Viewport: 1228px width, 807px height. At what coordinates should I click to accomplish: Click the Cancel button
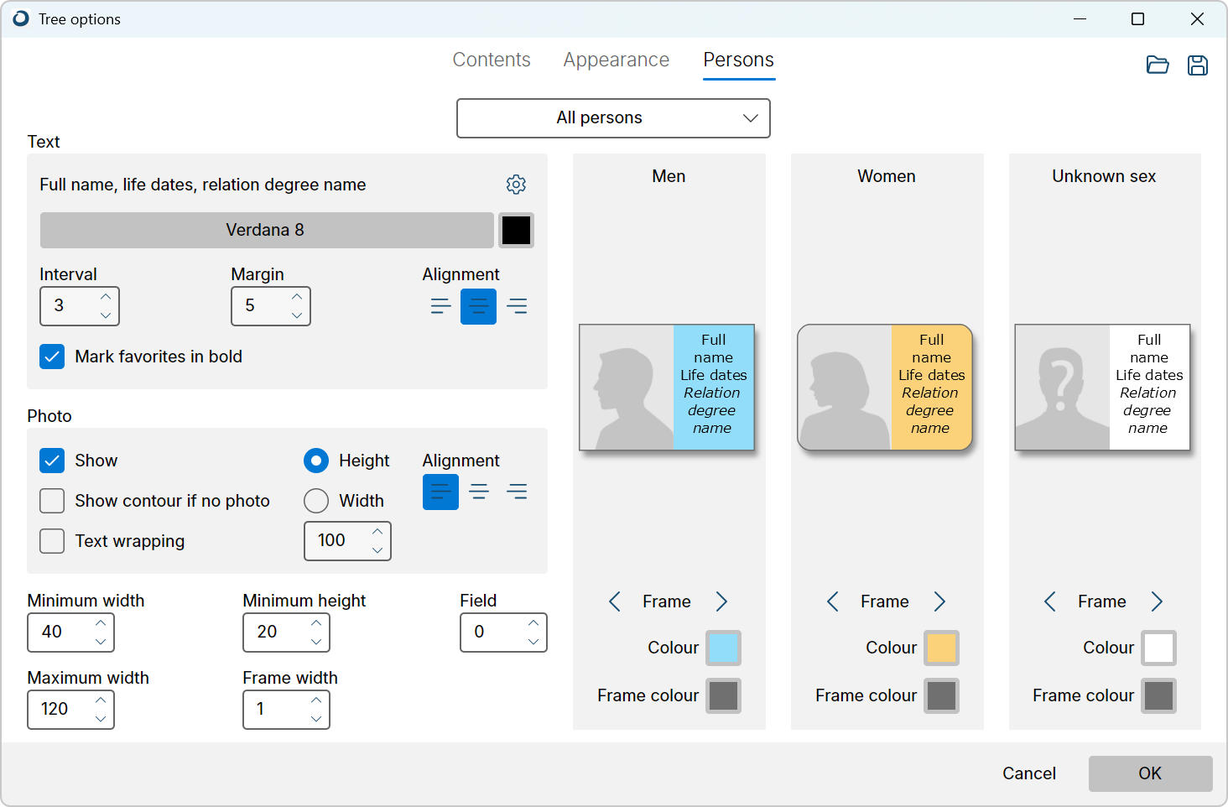click(1028, 773)
